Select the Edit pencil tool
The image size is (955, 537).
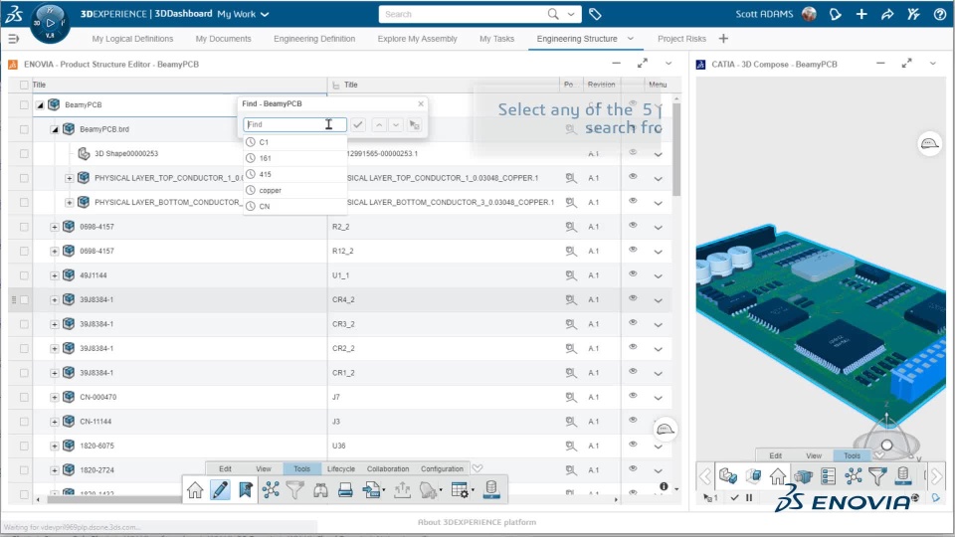(x=220, y=490)
